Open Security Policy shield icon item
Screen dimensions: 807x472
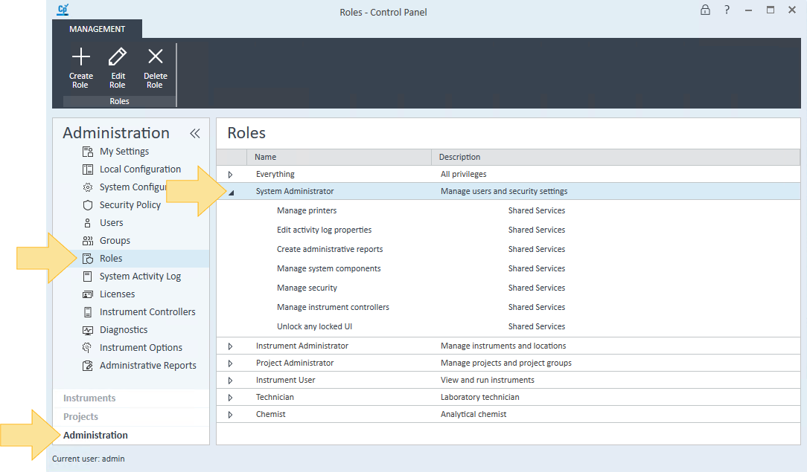[88, 205]
